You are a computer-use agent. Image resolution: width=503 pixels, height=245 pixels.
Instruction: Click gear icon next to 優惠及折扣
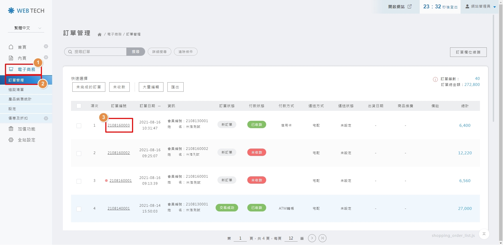(46, 118)
